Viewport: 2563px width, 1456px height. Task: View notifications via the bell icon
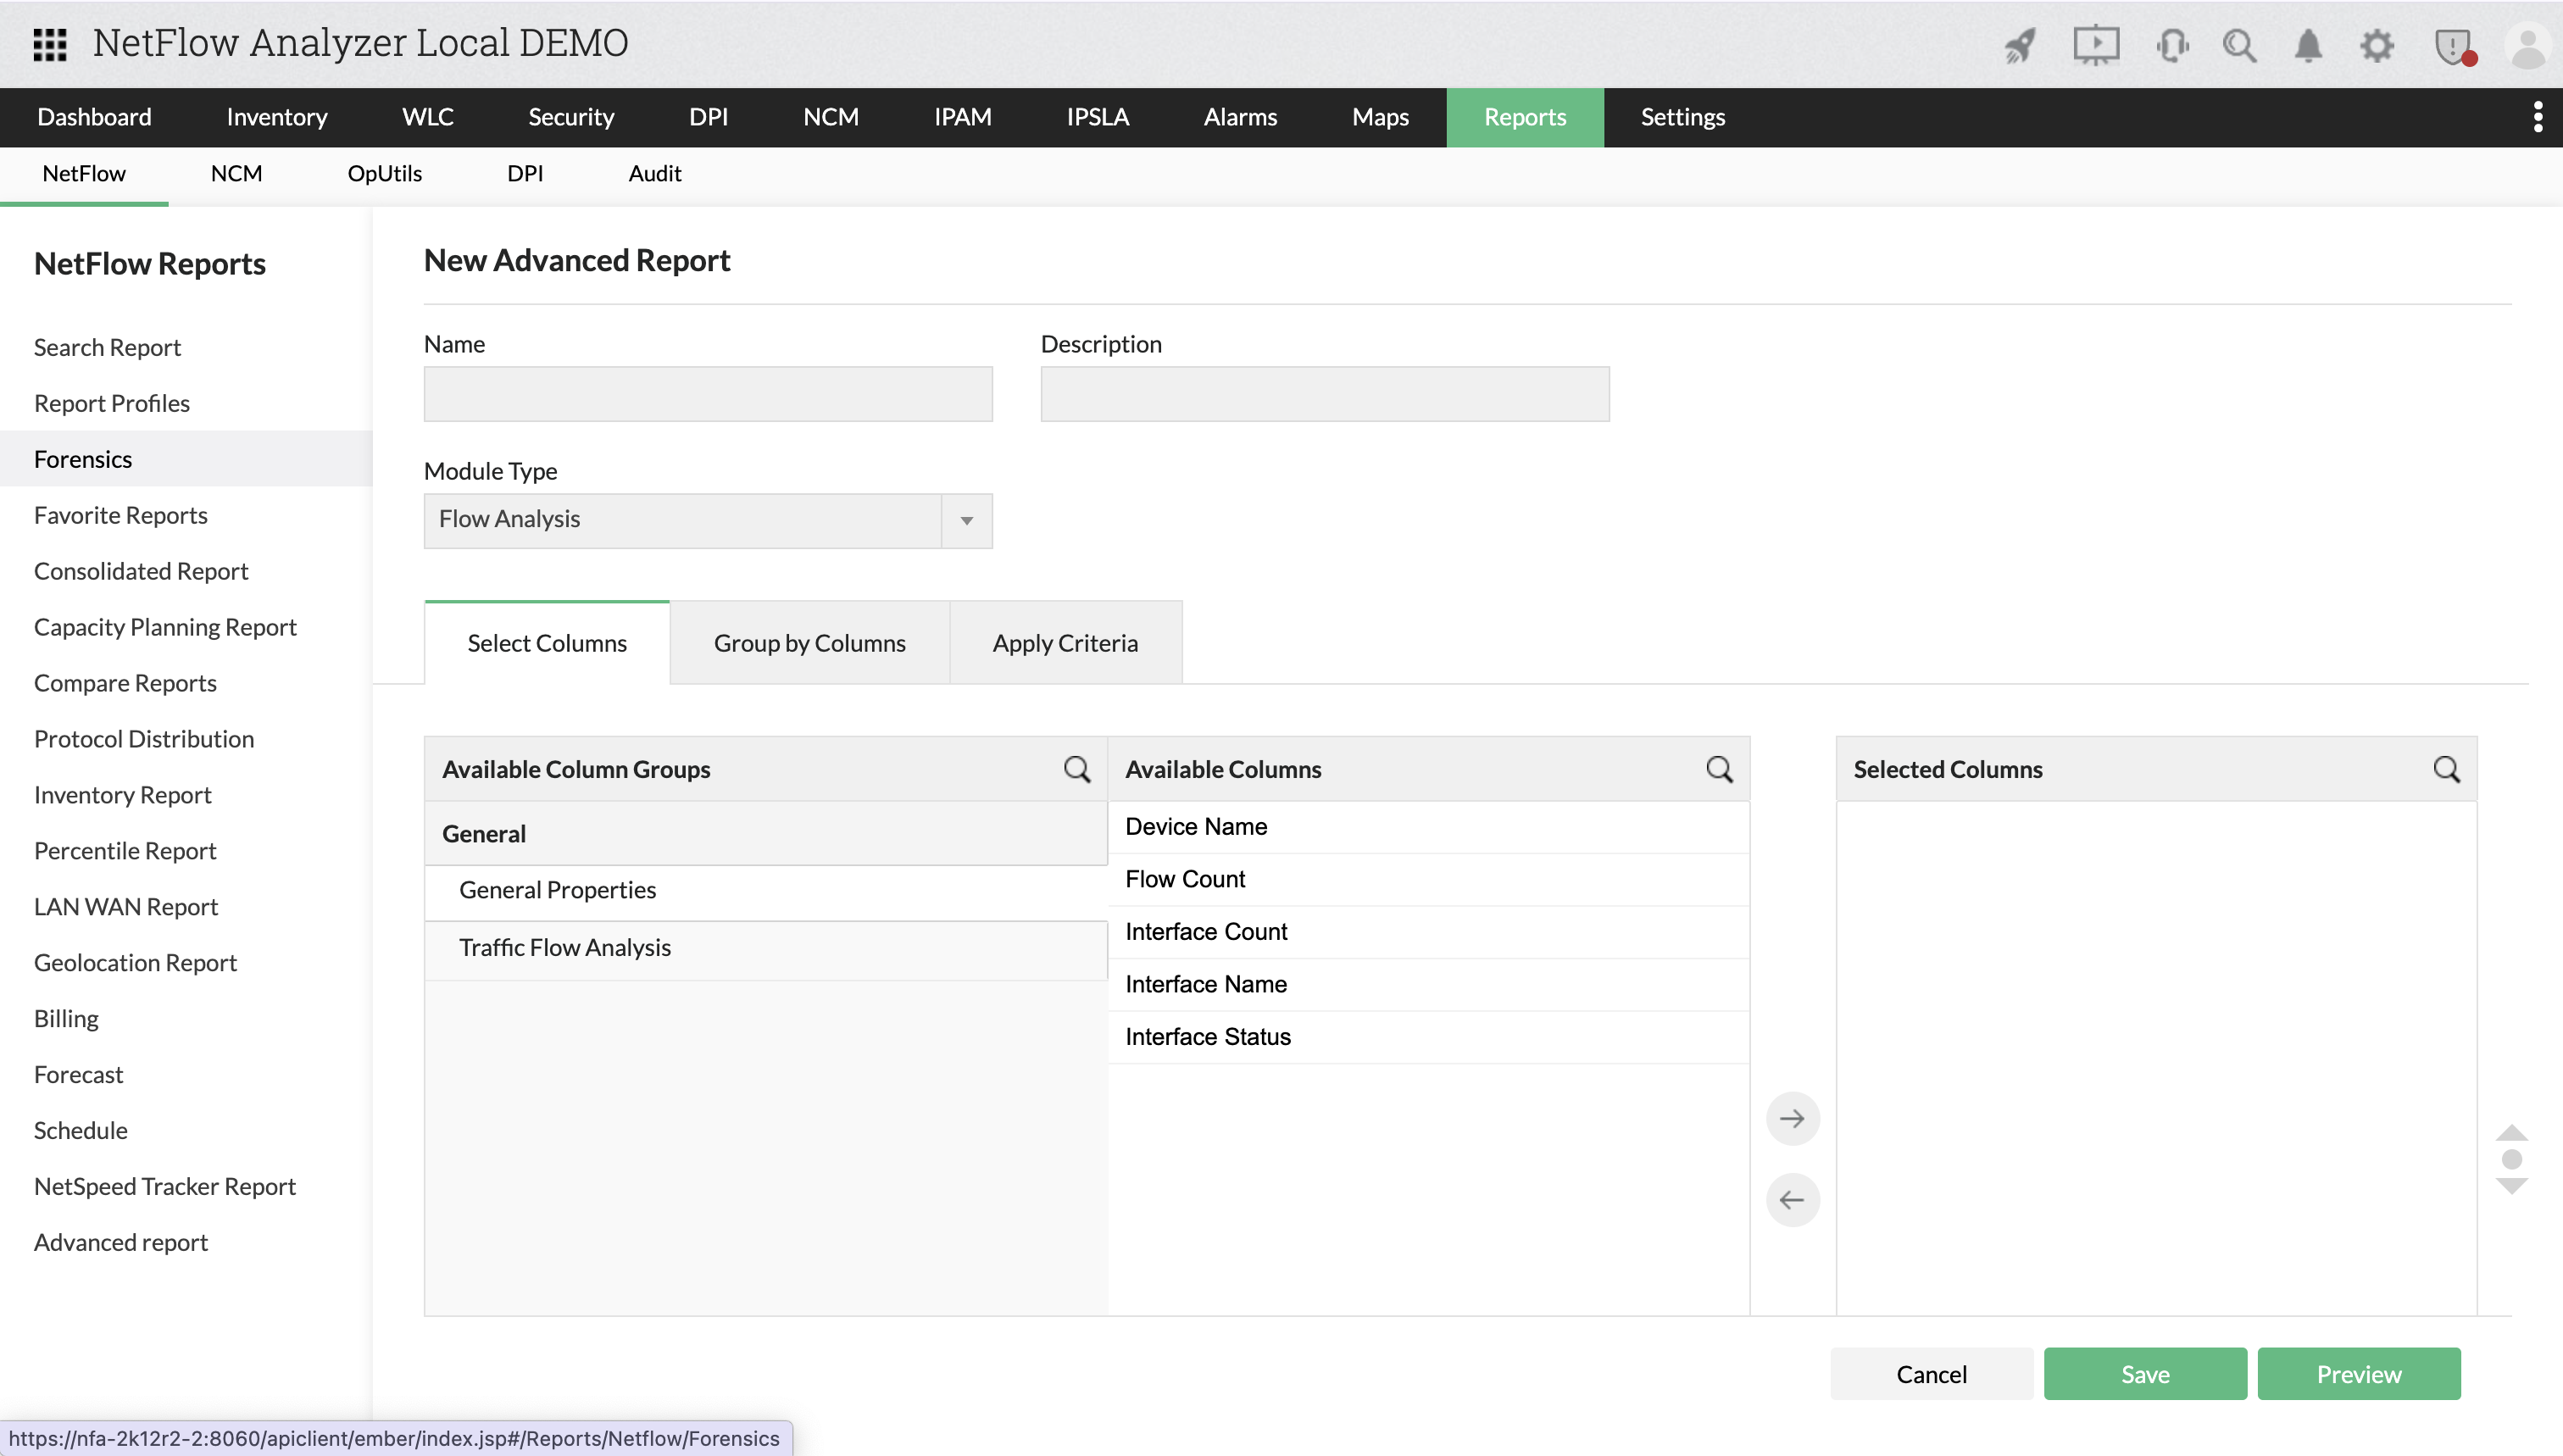coord(2308,45)
